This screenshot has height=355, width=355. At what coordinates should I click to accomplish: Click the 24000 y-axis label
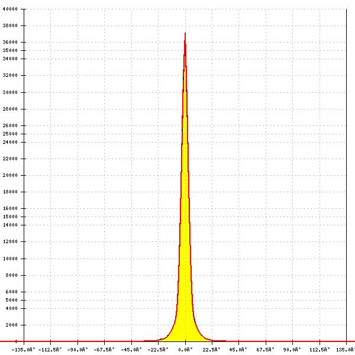(10, 142)
